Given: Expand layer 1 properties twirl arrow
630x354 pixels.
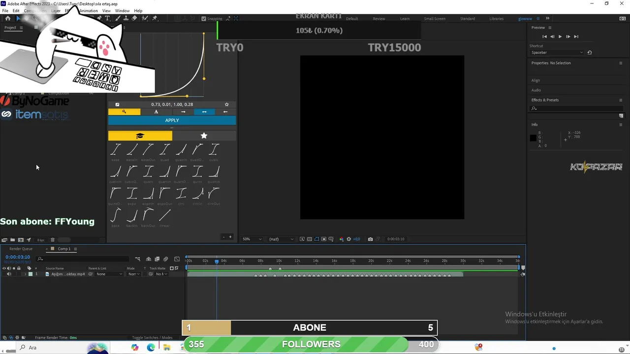Looking at the screenshot, I should click(x=25, y=274).
